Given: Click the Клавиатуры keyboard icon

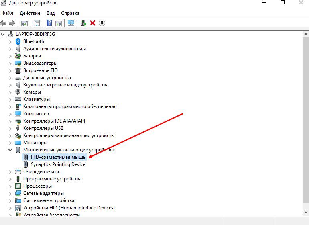Looking at the screenshot, I should pyautogui.click(x=18, y=99).
